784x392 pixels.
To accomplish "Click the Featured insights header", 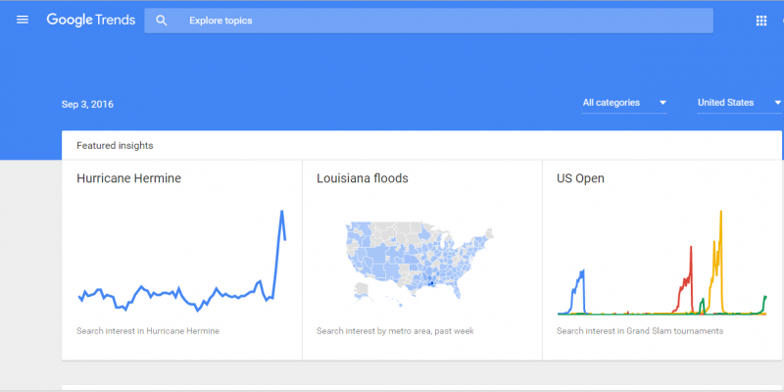I will click(115, 145).
